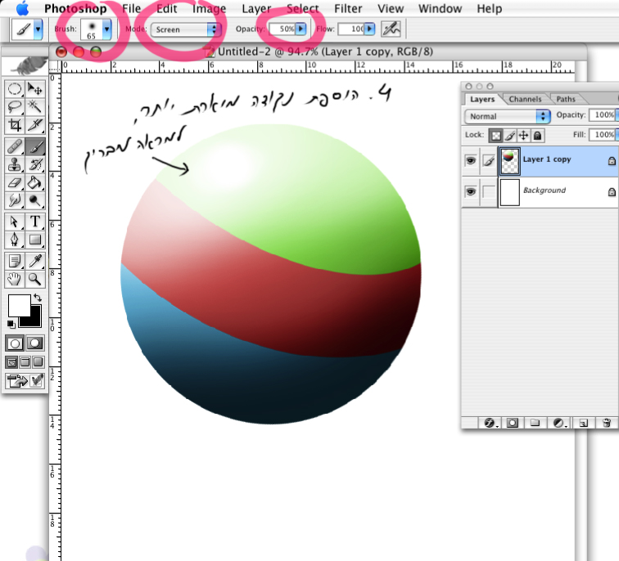619x561 pixels.
Task: Select the Brush tool in toolbox
Action: 35,147
